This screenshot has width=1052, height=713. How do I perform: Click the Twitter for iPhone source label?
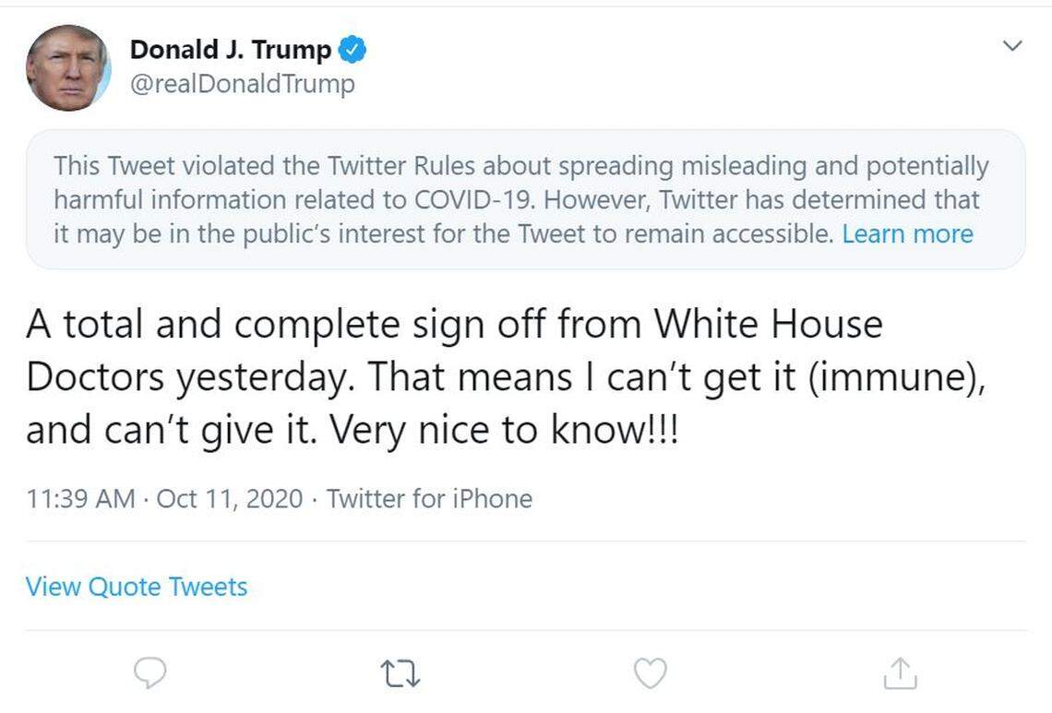[x=429, y=499]
